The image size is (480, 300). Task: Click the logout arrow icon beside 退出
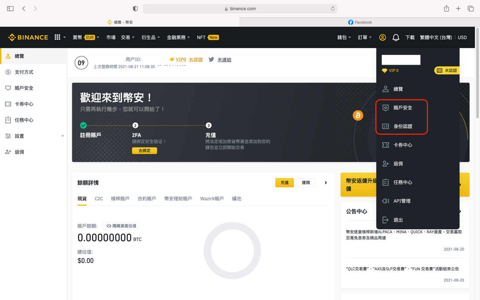pyautogui.click(x=385, y=220)
